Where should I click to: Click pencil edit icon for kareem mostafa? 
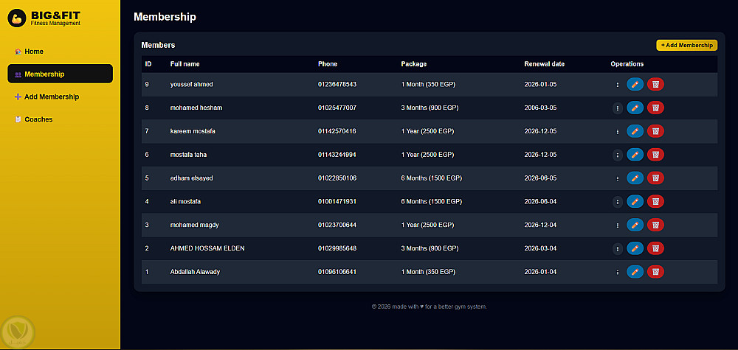635,131
